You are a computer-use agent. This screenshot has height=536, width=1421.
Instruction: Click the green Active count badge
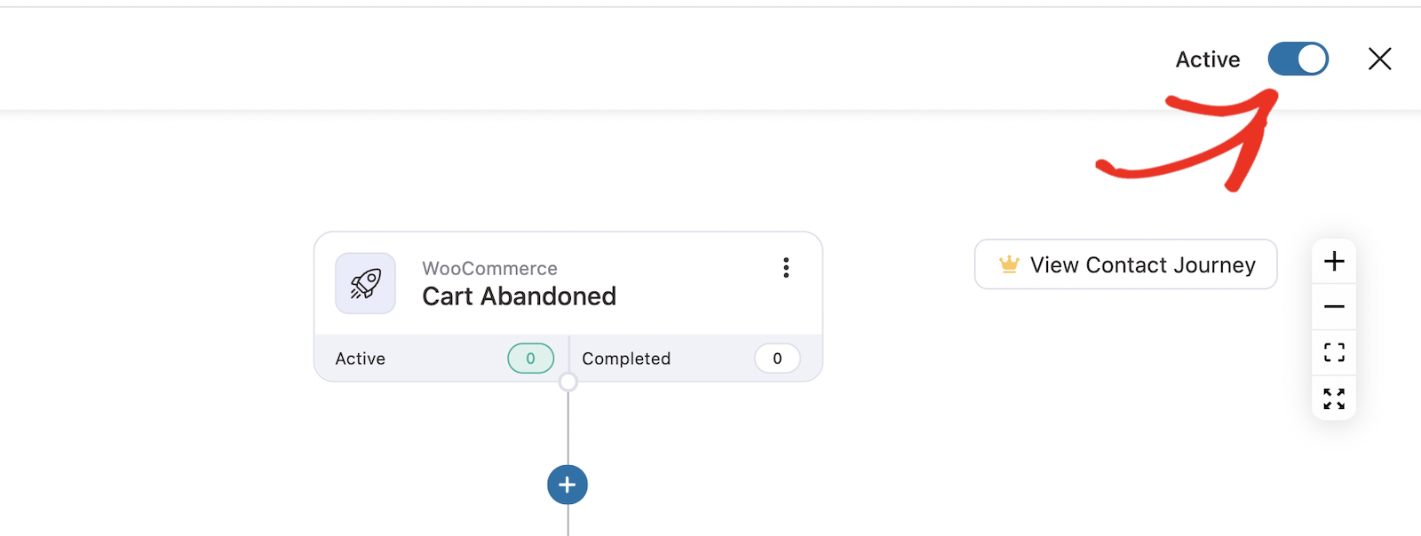point(530,359)
